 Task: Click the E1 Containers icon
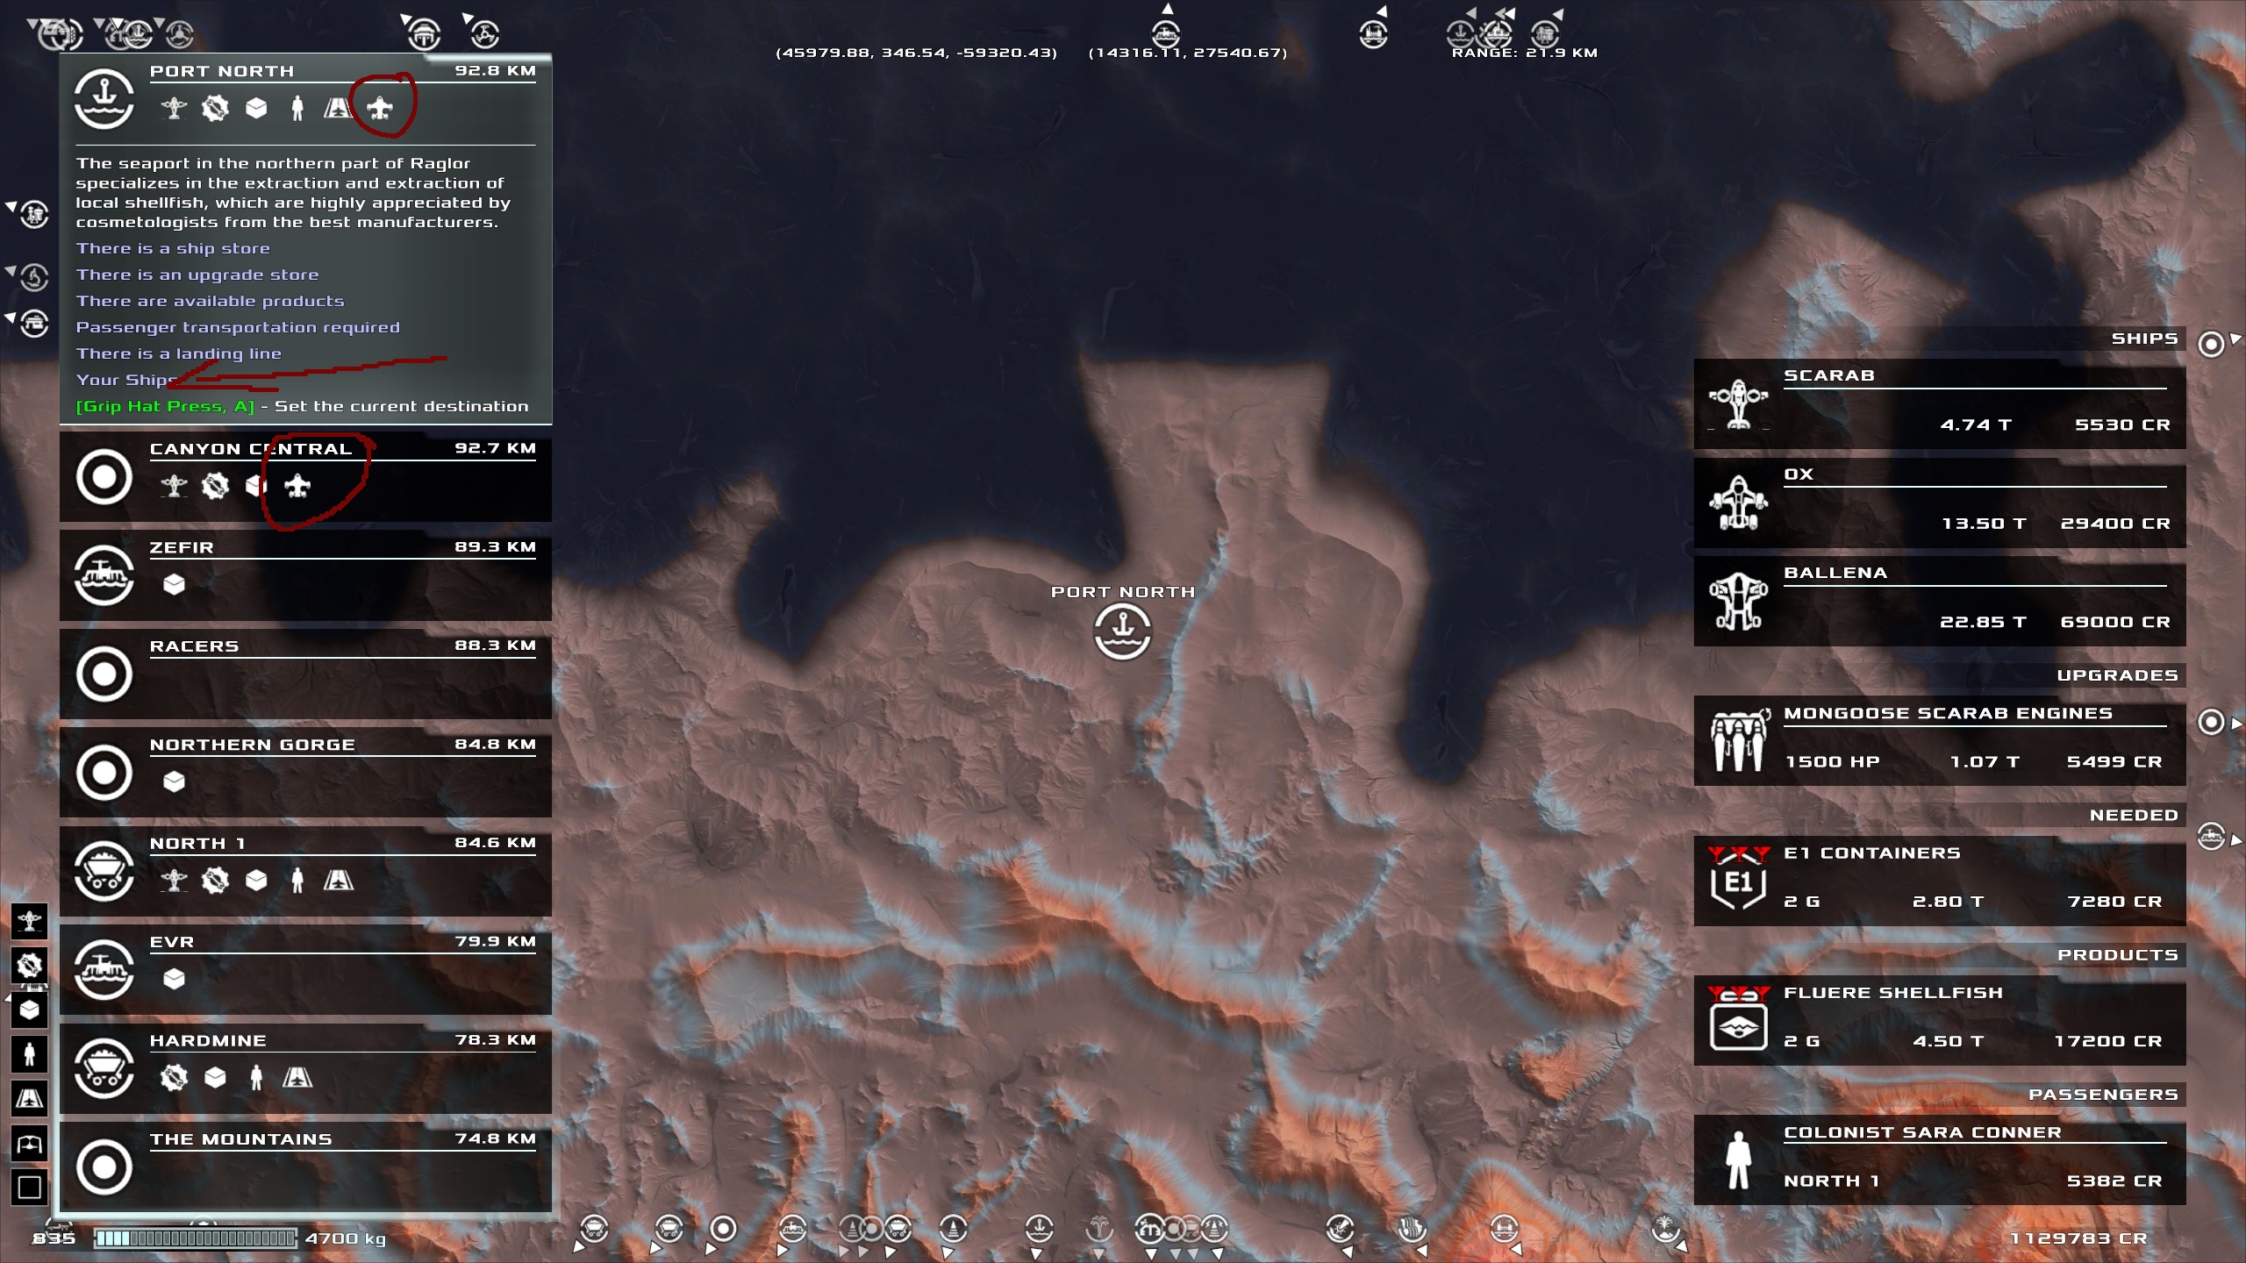coord(1738,881)
